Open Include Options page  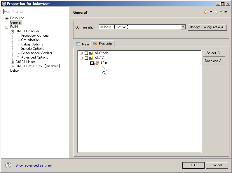pos(33,49)
